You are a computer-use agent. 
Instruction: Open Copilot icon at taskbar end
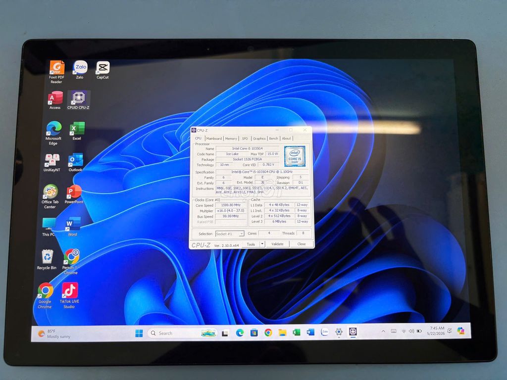[461, 330]
